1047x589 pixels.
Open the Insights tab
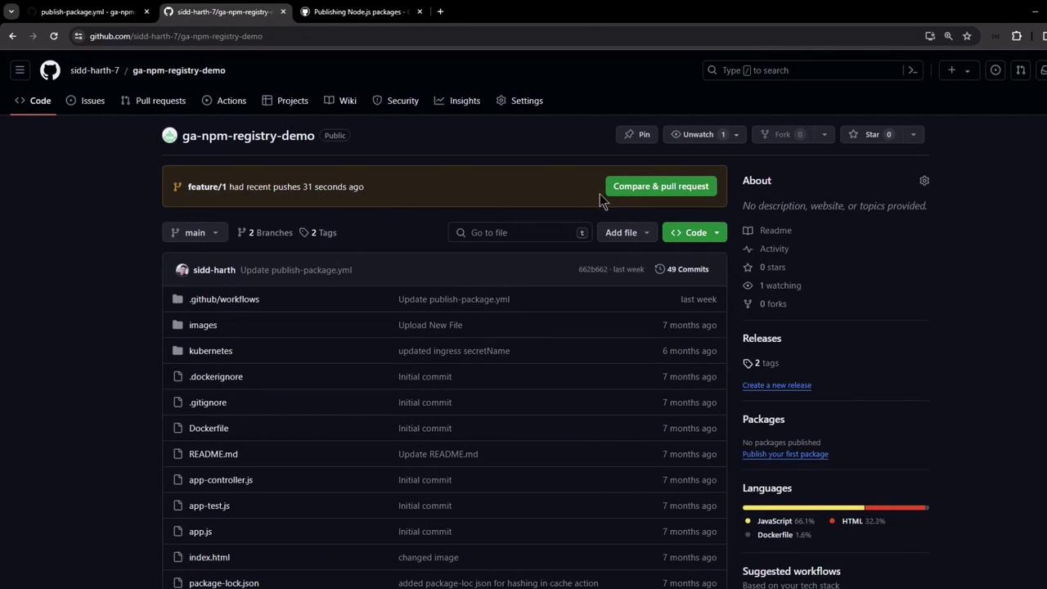(457, 101)
